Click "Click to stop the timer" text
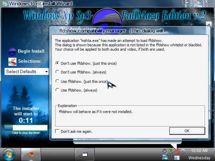This screenshot has height=161, width=215. pyautogui.click(x=26, y=133)
